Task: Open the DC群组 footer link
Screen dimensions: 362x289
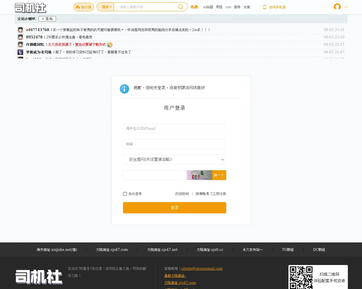Action: 319,250
